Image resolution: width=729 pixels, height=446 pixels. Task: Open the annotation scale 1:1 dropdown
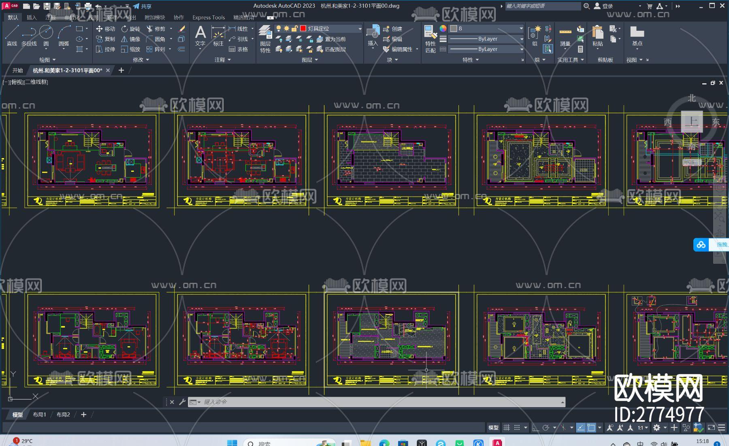[643, 427]
